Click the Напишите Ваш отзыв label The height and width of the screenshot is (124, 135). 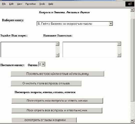point(58,35)
